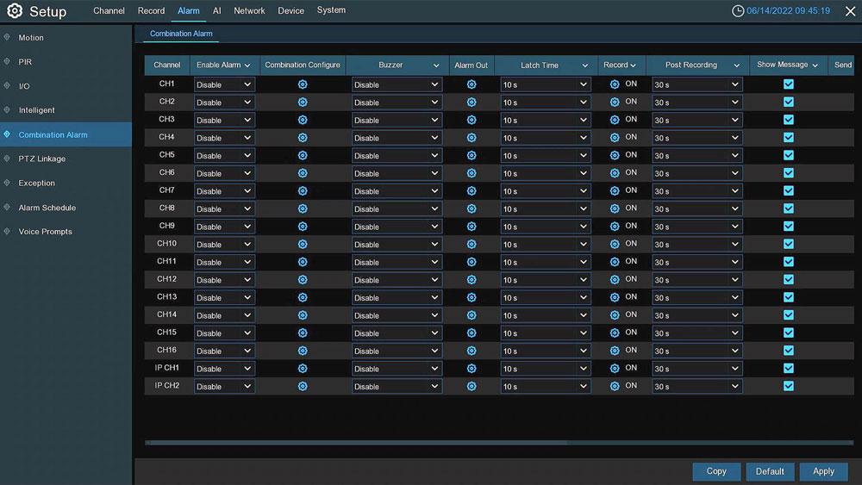Switch to the Network top menu
This screenshot has width=862, height=485.
tap(249, 10)
